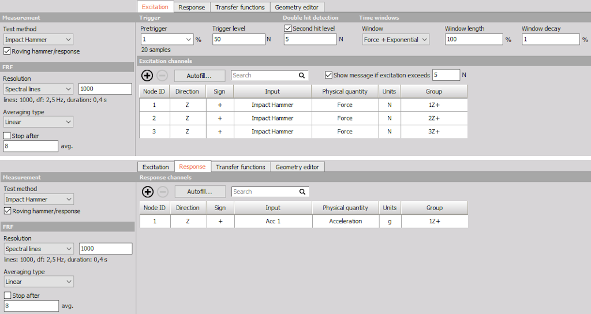This screenshot has width=591, height=314.
Task: Switch to Excitation tab in bottom panel
Action: point(156,167)
